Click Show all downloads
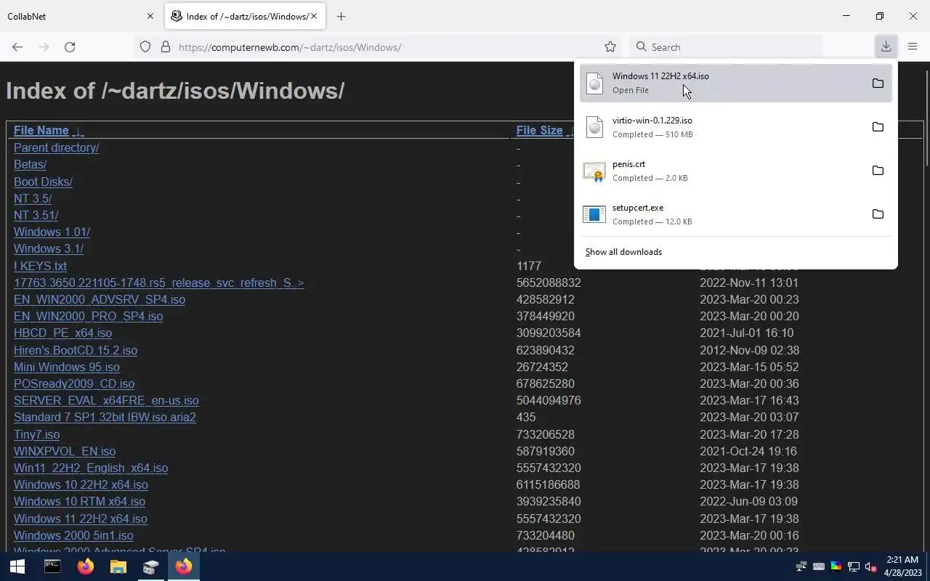Image resolution: width=930 pixels, height=581 pixels. click(623, 252)
